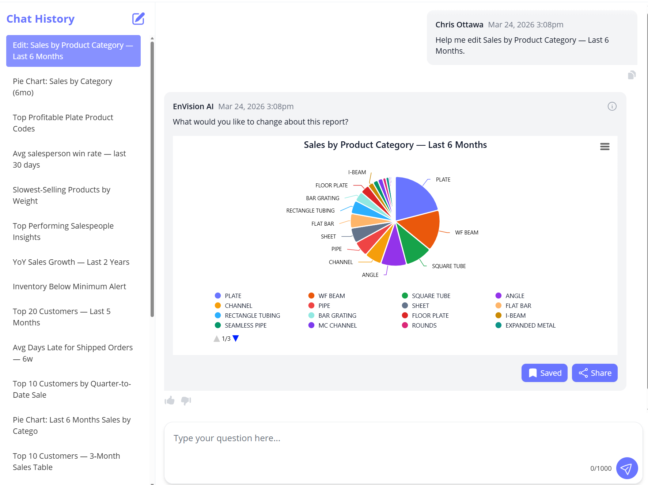Click the 'RECTANGLE TUBING' pie data label

point(310,211)
